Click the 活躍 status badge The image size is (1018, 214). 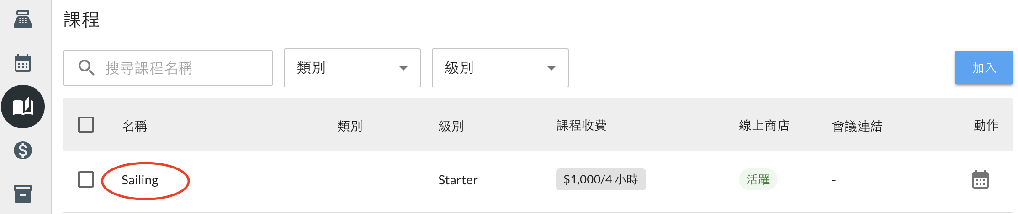coord(758,180)
